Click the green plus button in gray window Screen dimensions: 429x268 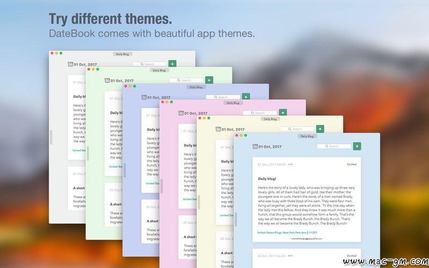pos(172,64)
